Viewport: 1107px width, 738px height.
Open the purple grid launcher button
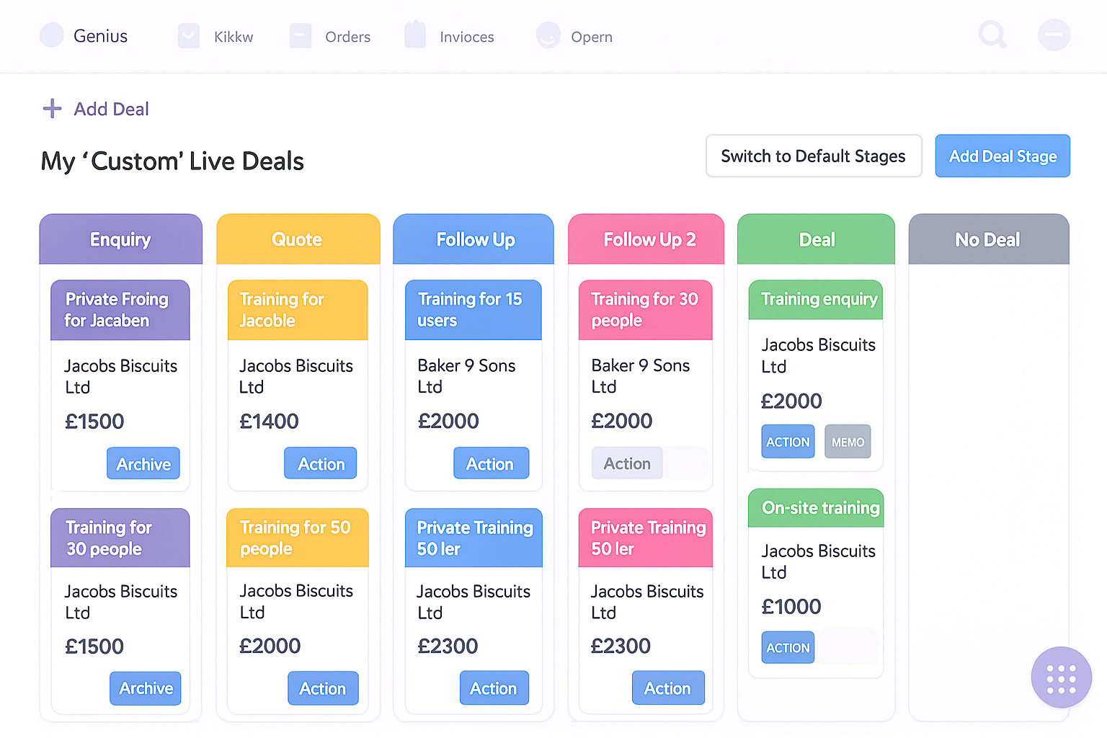point(1061,677)
